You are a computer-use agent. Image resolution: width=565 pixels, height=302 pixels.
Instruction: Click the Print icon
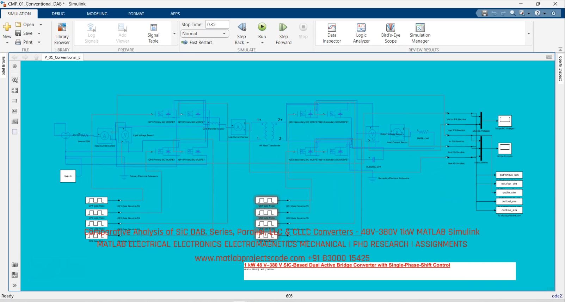18,42
